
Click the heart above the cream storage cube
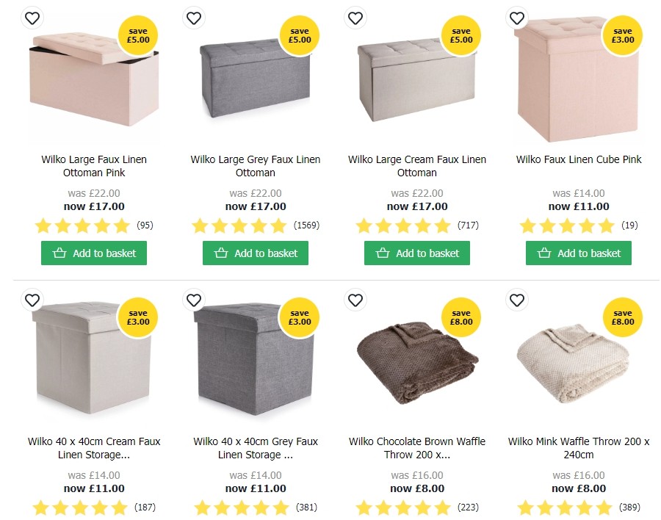point(32,300)
